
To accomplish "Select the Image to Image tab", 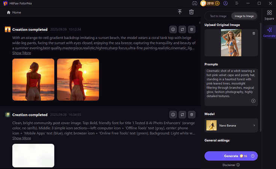I will 244,16.
